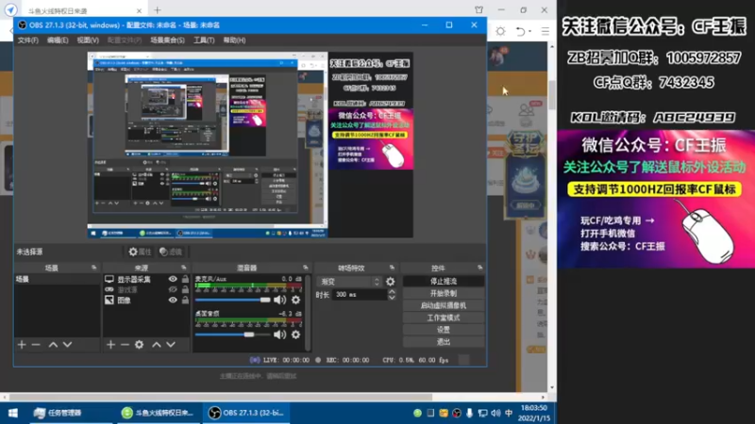Open the 场景集合(S) menu
Viewport: 755px width, 424px height.
168,41
